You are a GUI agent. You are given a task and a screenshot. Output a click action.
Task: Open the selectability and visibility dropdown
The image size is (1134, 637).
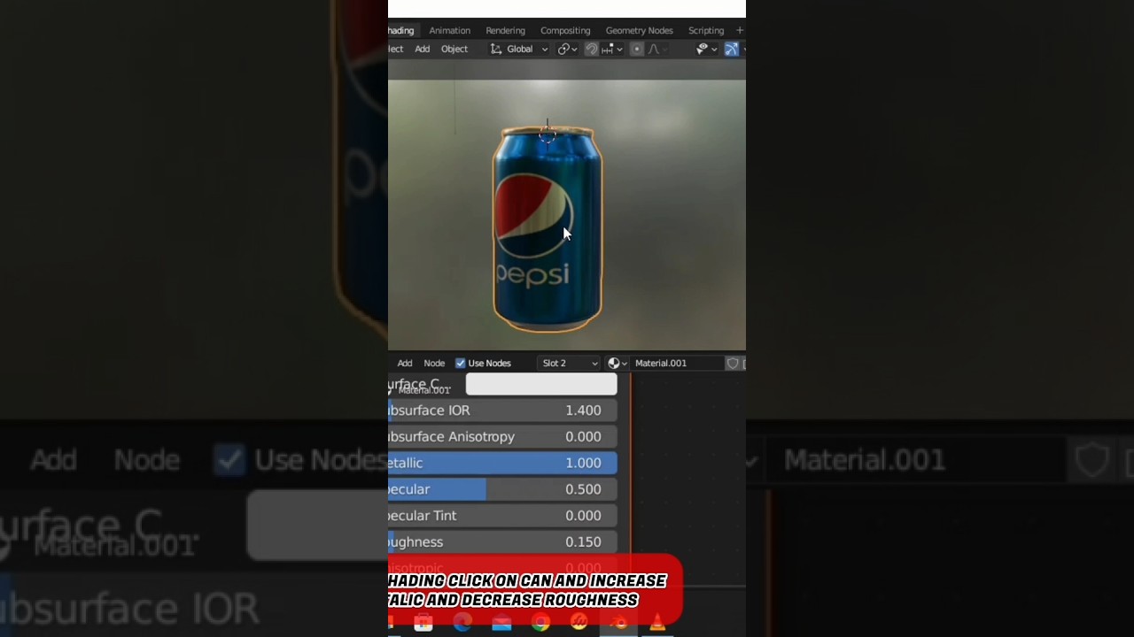(x=706, y=49)
